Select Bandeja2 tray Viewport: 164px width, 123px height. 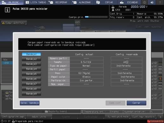pyautogui.click(x=31, y=59)
